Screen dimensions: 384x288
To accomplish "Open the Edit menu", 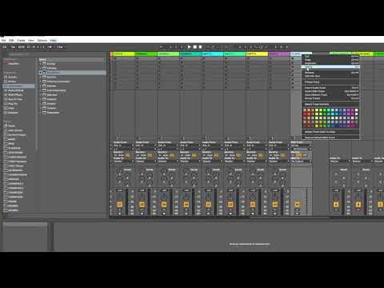I will click(x=11, y=40).
